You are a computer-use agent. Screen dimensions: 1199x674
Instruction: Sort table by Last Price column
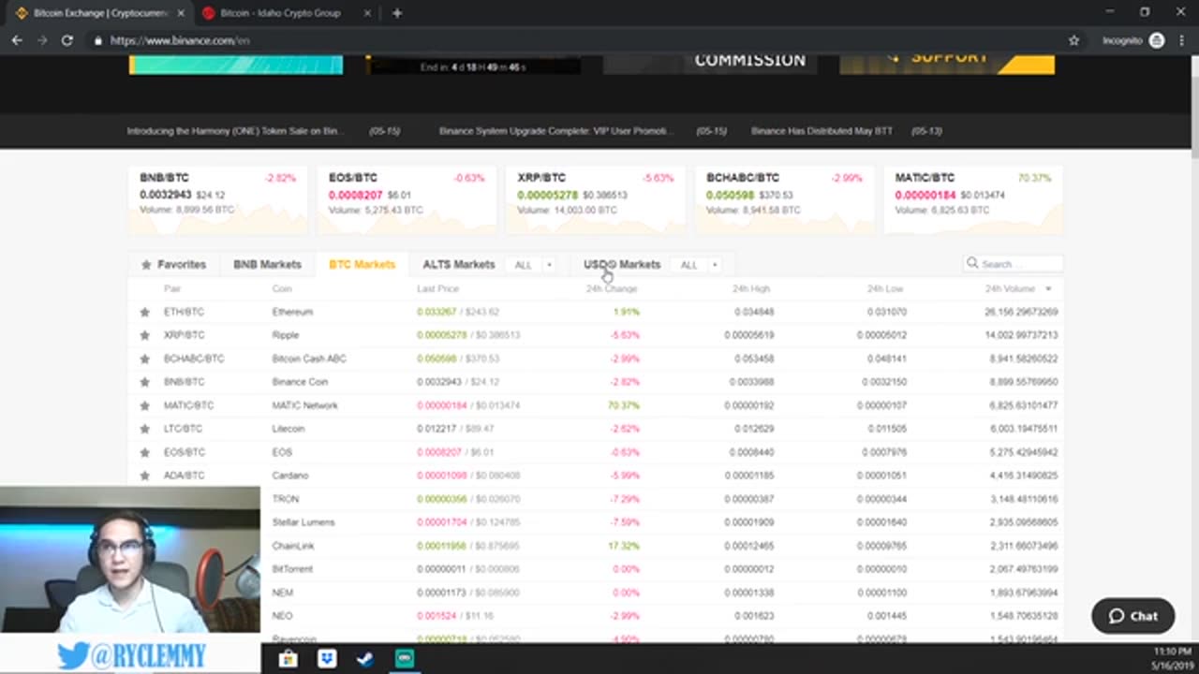[437, 289]
